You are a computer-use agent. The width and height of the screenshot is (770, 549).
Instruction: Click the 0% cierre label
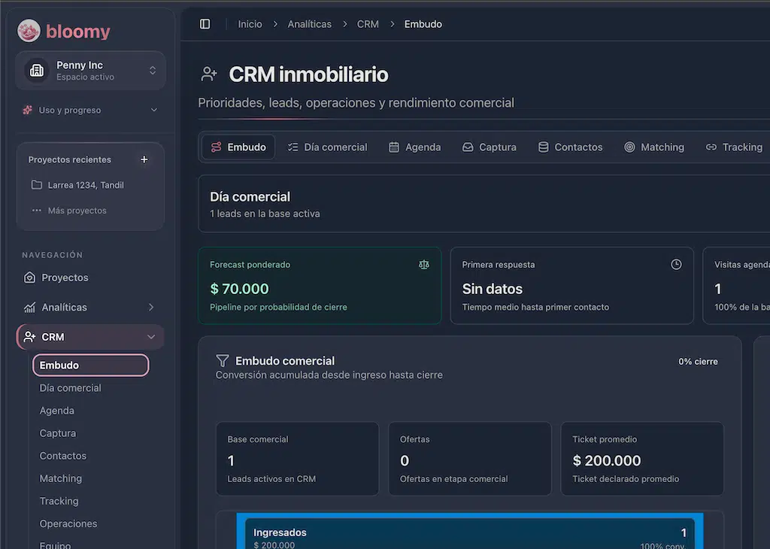click(698, 362)
